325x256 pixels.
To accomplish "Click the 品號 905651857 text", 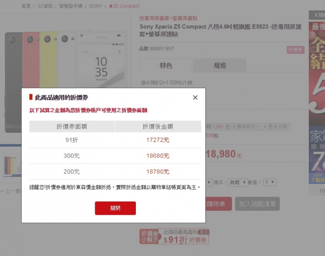I will (157, 48).
